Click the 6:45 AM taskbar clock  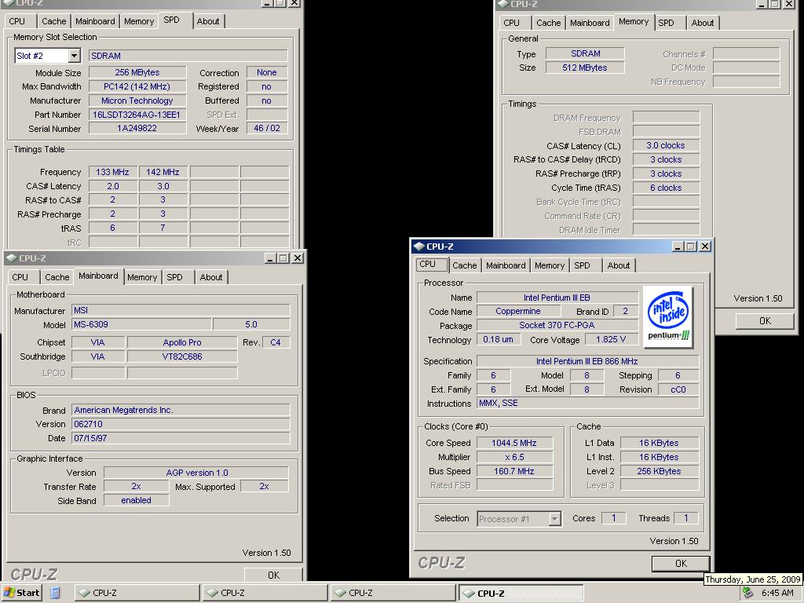777,593
